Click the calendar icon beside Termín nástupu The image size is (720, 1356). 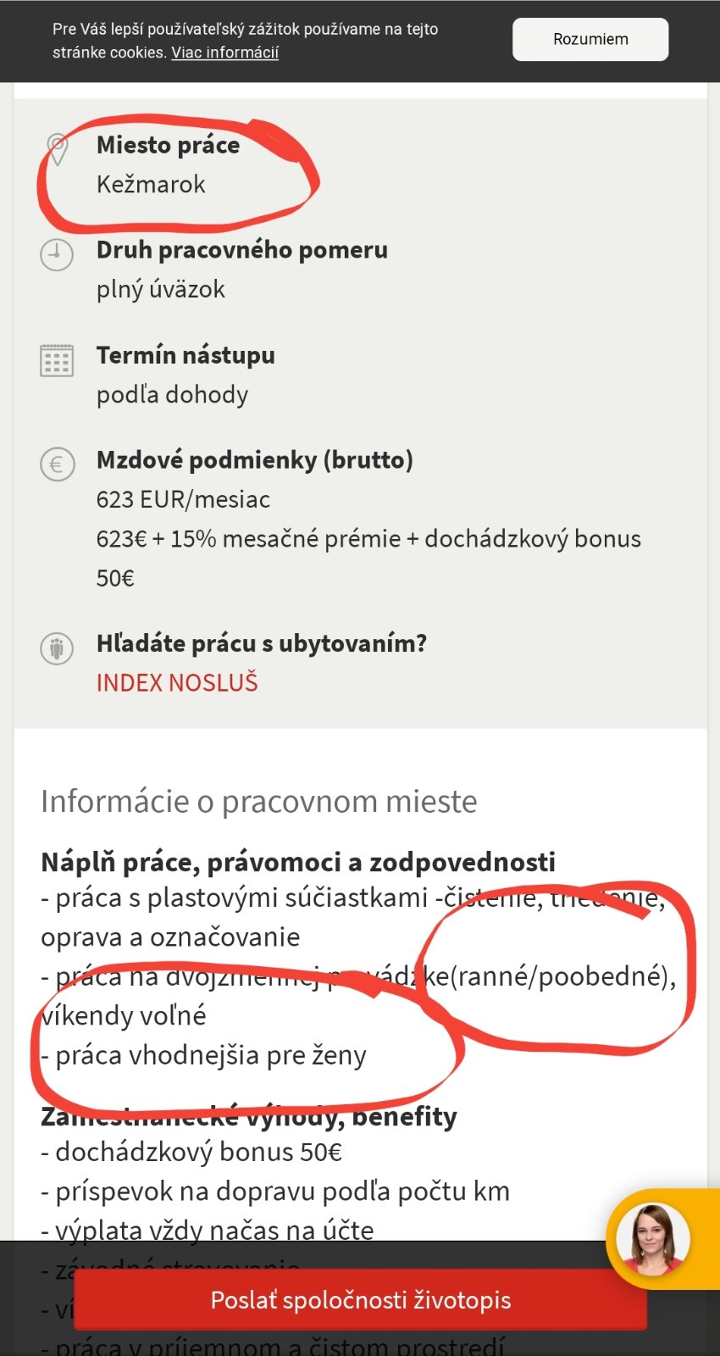(x=57, y=360)
